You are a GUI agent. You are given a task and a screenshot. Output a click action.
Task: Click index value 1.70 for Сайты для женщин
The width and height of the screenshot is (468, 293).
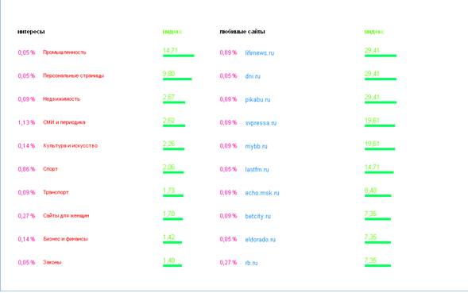tap(168, 214)
